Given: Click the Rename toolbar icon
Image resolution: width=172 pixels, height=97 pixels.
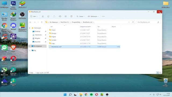Looking at the screenshot, I should pos(60,16).
